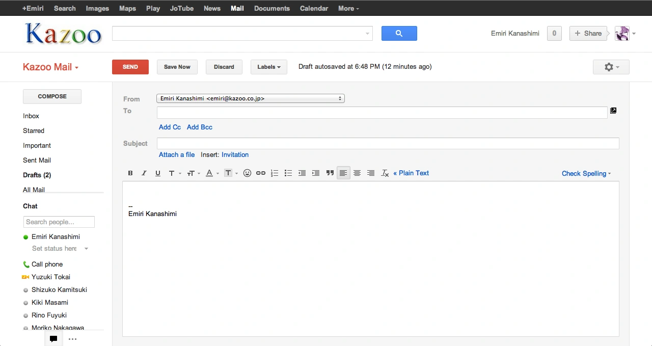
Task: Open the font family picker
Action: (174, 173)
